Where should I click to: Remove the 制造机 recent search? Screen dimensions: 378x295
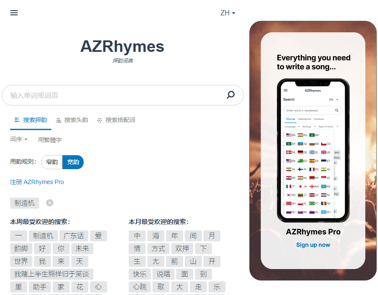pos(50,203)
